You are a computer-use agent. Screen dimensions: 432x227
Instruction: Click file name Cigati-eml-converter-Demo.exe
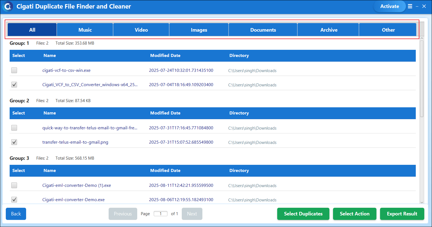(73, 200)
